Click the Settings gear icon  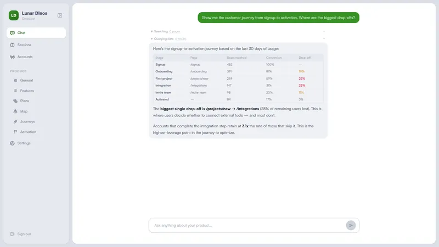12,143
